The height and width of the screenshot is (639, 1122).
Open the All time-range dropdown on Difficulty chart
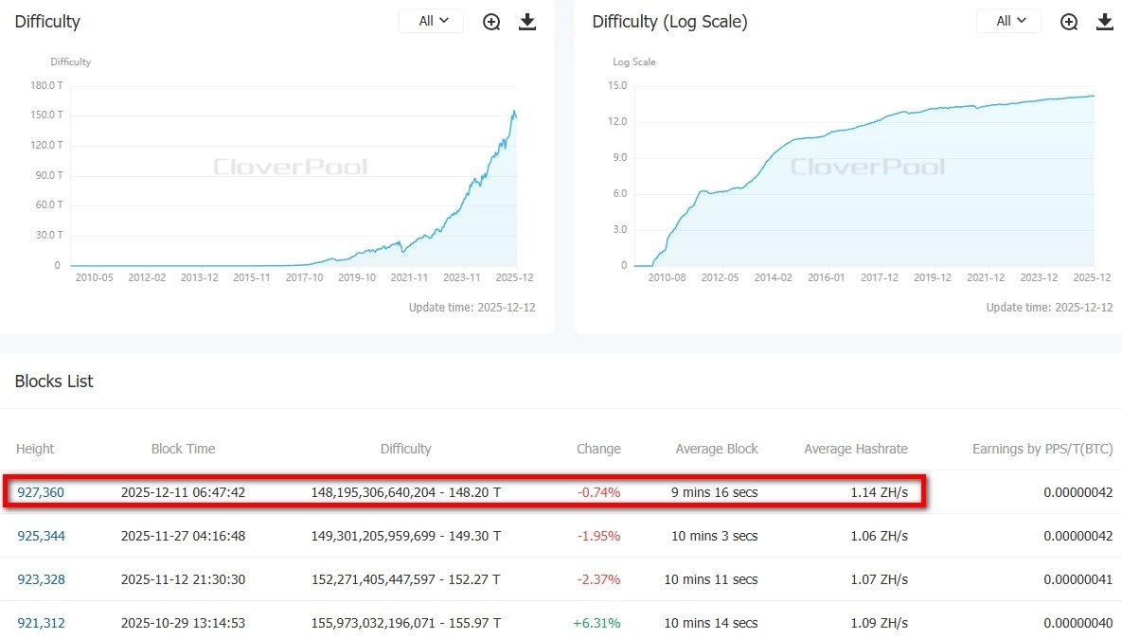click(431, 20)
